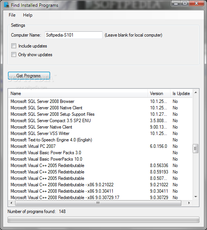
Task: Enable the Include updates checkbox
Action: (14, 46)
